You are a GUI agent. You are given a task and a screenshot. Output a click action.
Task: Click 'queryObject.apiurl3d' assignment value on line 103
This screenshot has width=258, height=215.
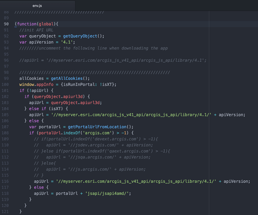click(75, 103)
